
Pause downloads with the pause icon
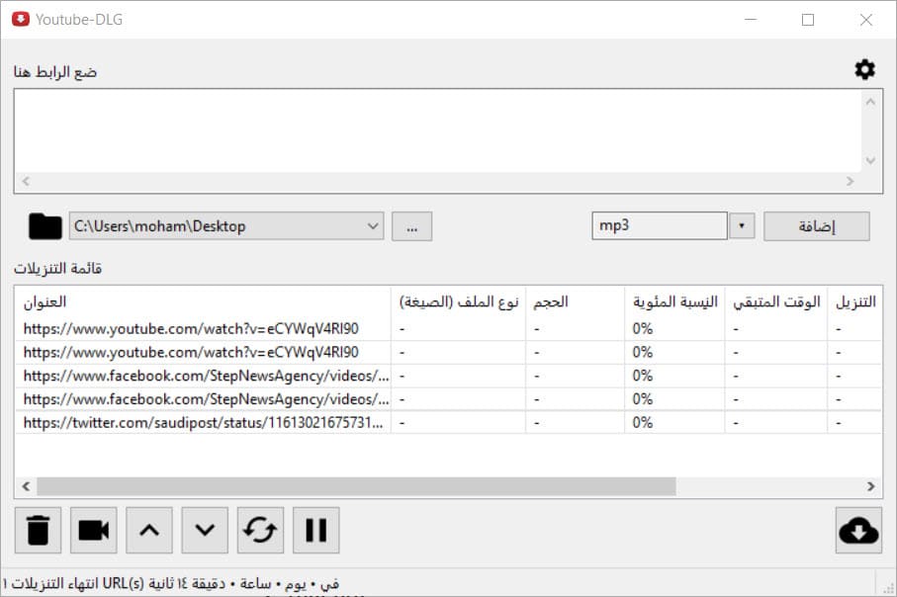click(315, 530)
